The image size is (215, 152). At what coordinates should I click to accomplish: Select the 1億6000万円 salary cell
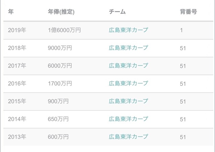(64, 30)
